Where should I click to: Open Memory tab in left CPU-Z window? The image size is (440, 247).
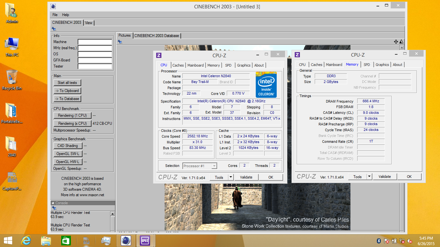point(214,65)
